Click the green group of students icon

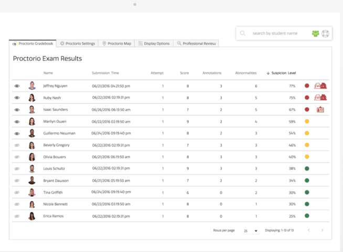(315, 34)
